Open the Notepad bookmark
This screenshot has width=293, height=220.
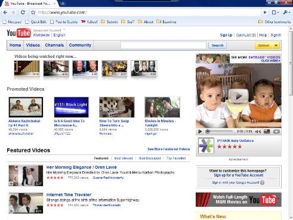point(12,21)
